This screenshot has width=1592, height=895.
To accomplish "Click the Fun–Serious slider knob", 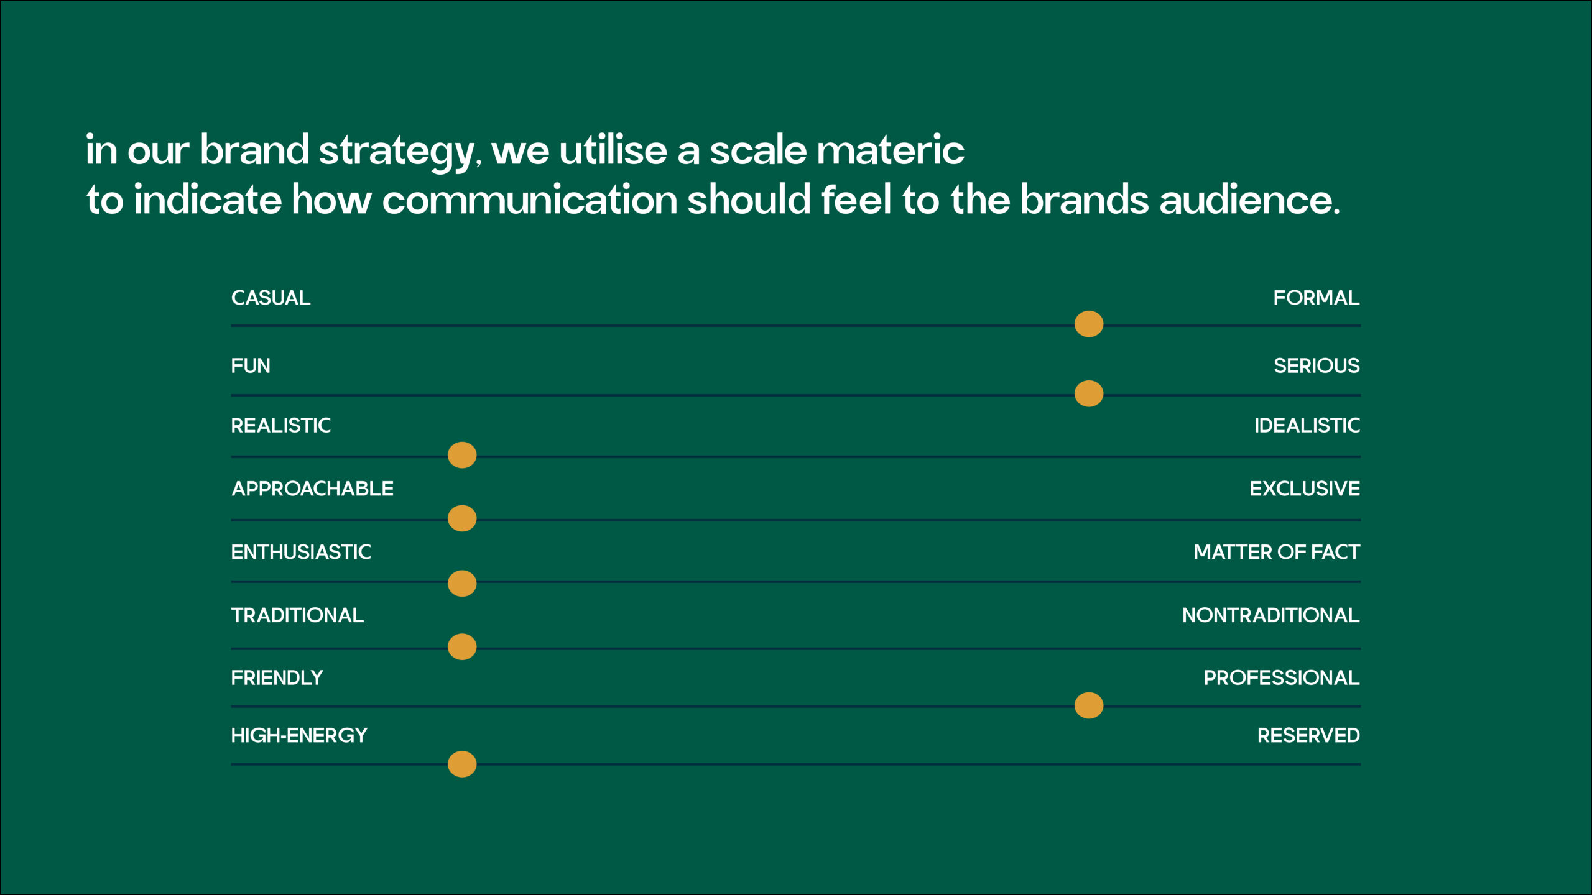I will coord(1088,393).
